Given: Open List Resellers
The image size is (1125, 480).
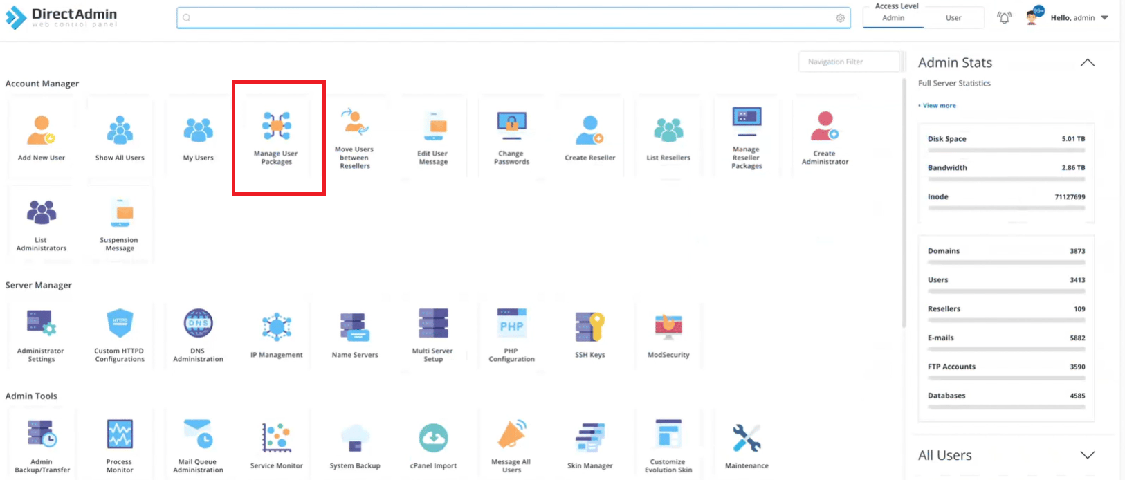Looking at the screenshot, I should [668, 137].
